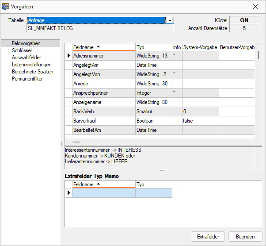The image size is (266, 246).
Task: Select the Barverkauf row's false value cell
Action: coord(200,121)
